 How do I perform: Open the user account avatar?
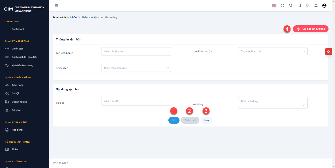tap(324, 6)
